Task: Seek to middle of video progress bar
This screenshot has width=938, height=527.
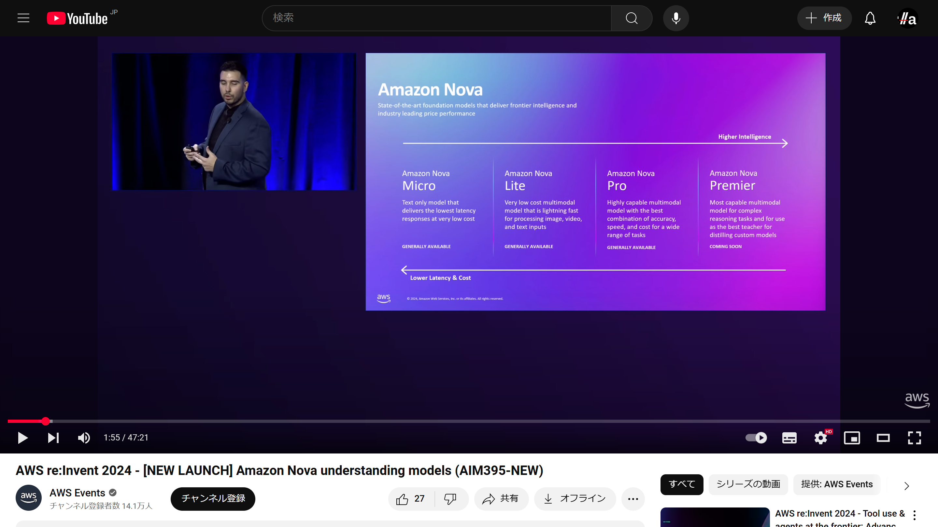Action: click(469, 421)
